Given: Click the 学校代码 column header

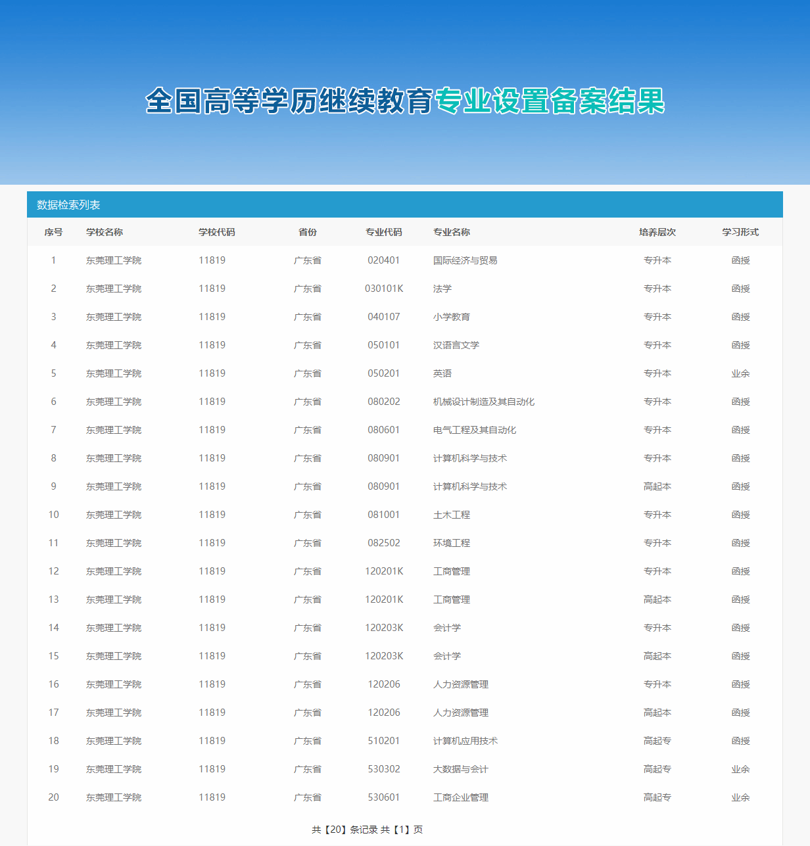Looking at the screenshot, I should click(x=217, y=232).
